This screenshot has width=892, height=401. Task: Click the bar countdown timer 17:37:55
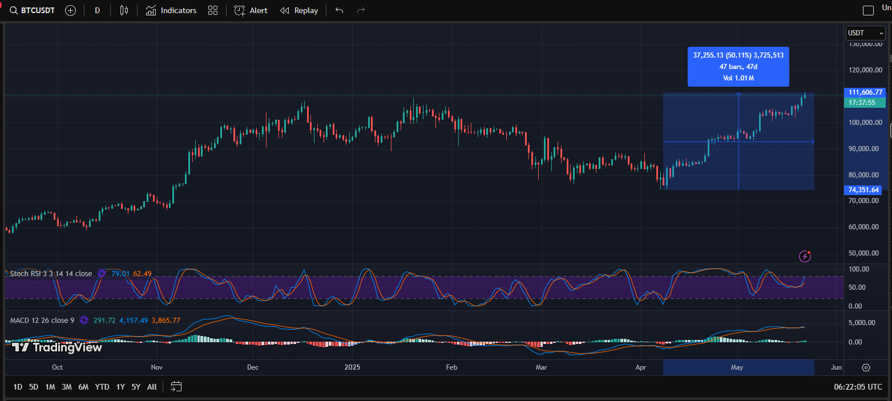[865, 102]
